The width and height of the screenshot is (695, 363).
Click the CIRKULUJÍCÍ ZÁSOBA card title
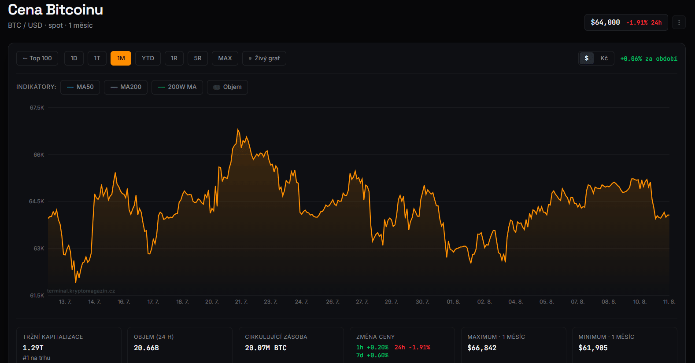coord(276,337)
